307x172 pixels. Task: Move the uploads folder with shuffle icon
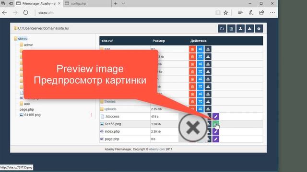(200, 109)
